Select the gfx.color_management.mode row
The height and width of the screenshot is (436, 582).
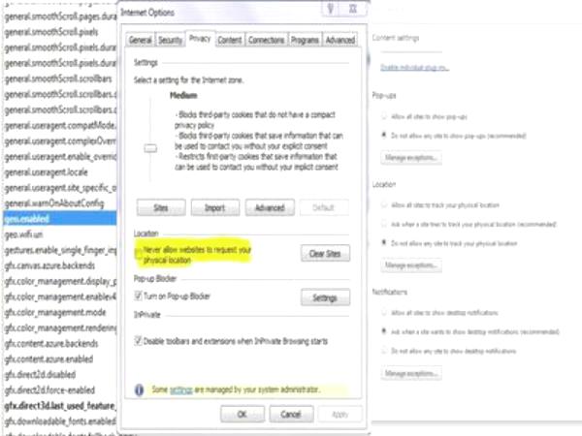tap(60, 312)
